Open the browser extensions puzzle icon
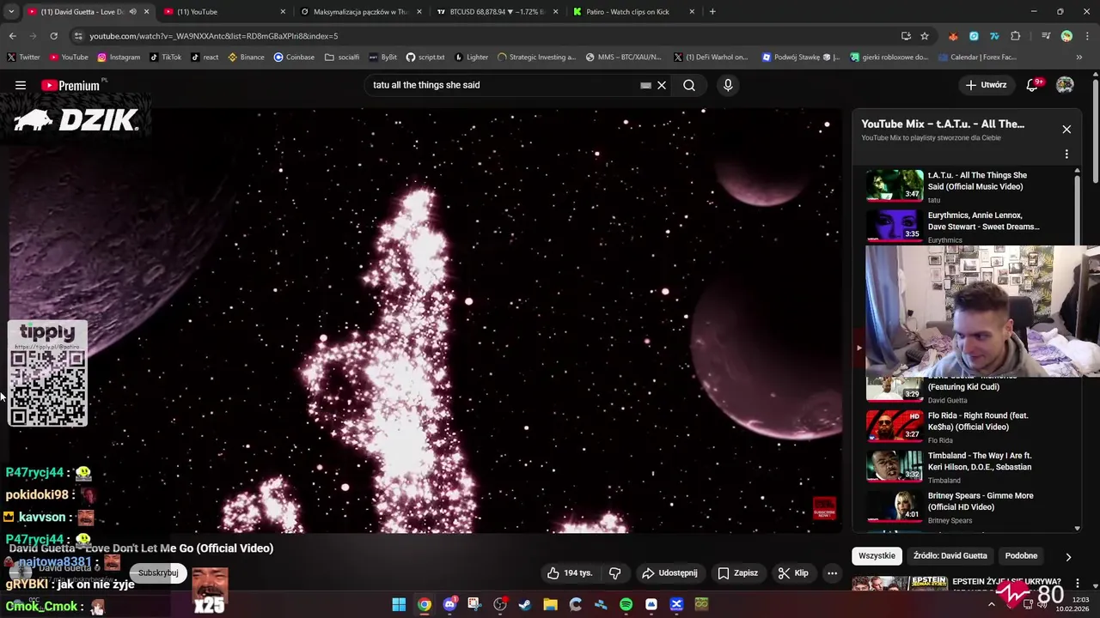This screenshot has width=1100, height=618. point(1016,36)
